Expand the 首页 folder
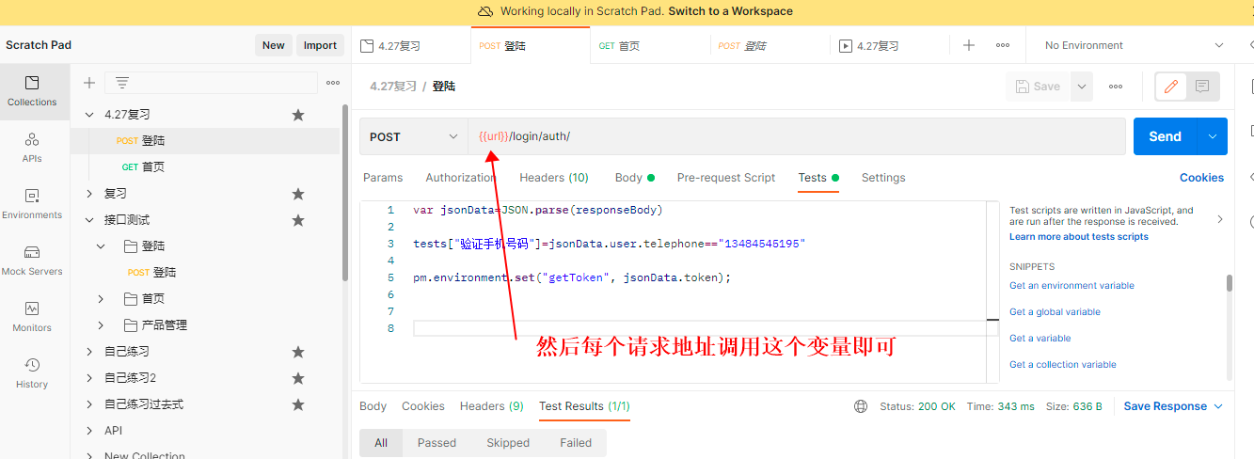This screenshot has height=459, width=1254. pos(102,299)
